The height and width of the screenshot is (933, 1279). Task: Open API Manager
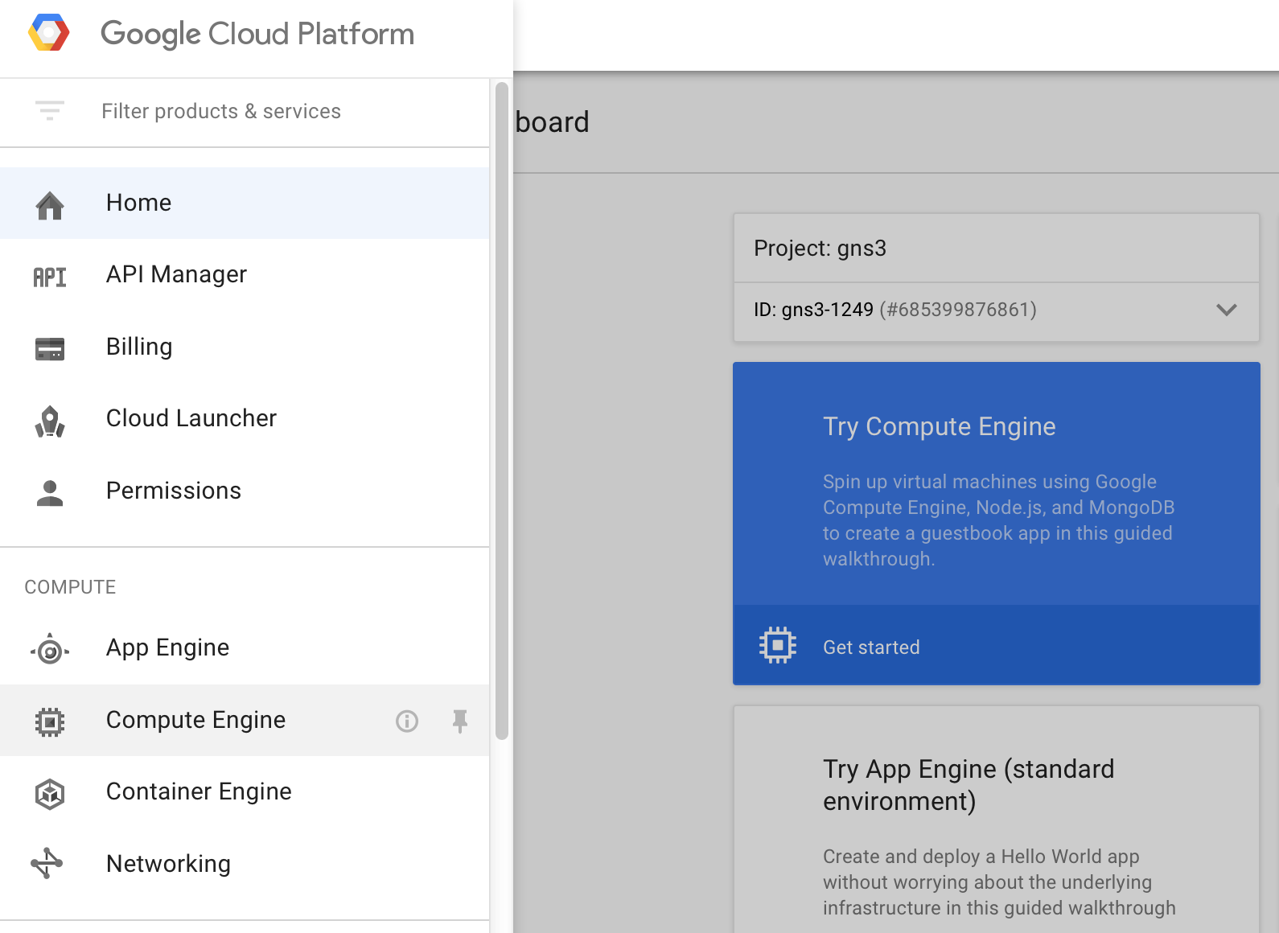coord(245,275)
